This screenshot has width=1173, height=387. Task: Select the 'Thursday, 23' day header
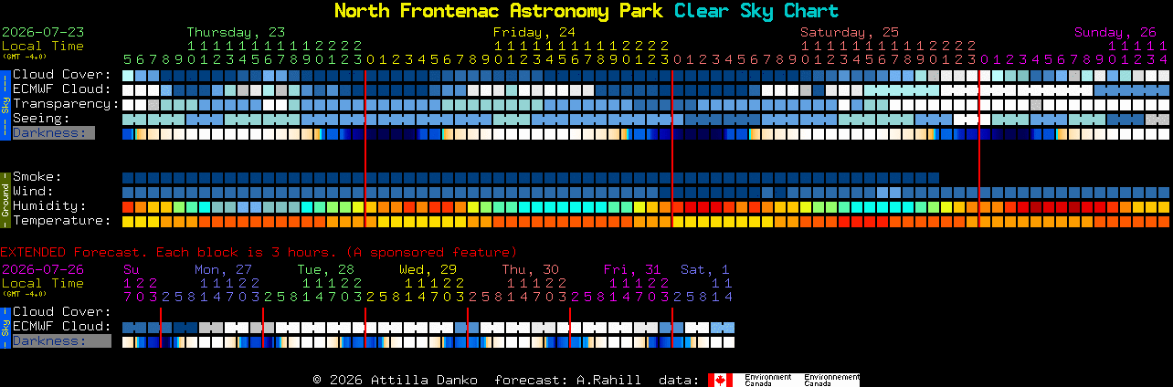(x=236, y=32)
